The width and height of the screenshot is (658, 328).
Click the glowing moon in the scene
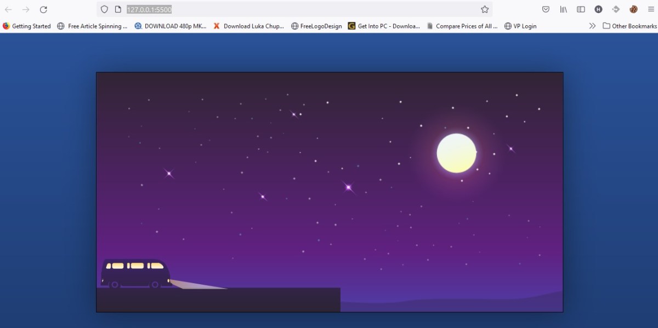(456, 153)
